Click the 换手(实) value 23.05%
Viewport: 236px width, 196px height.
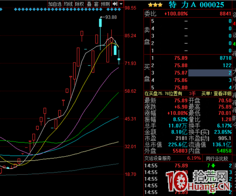point(223,132)
